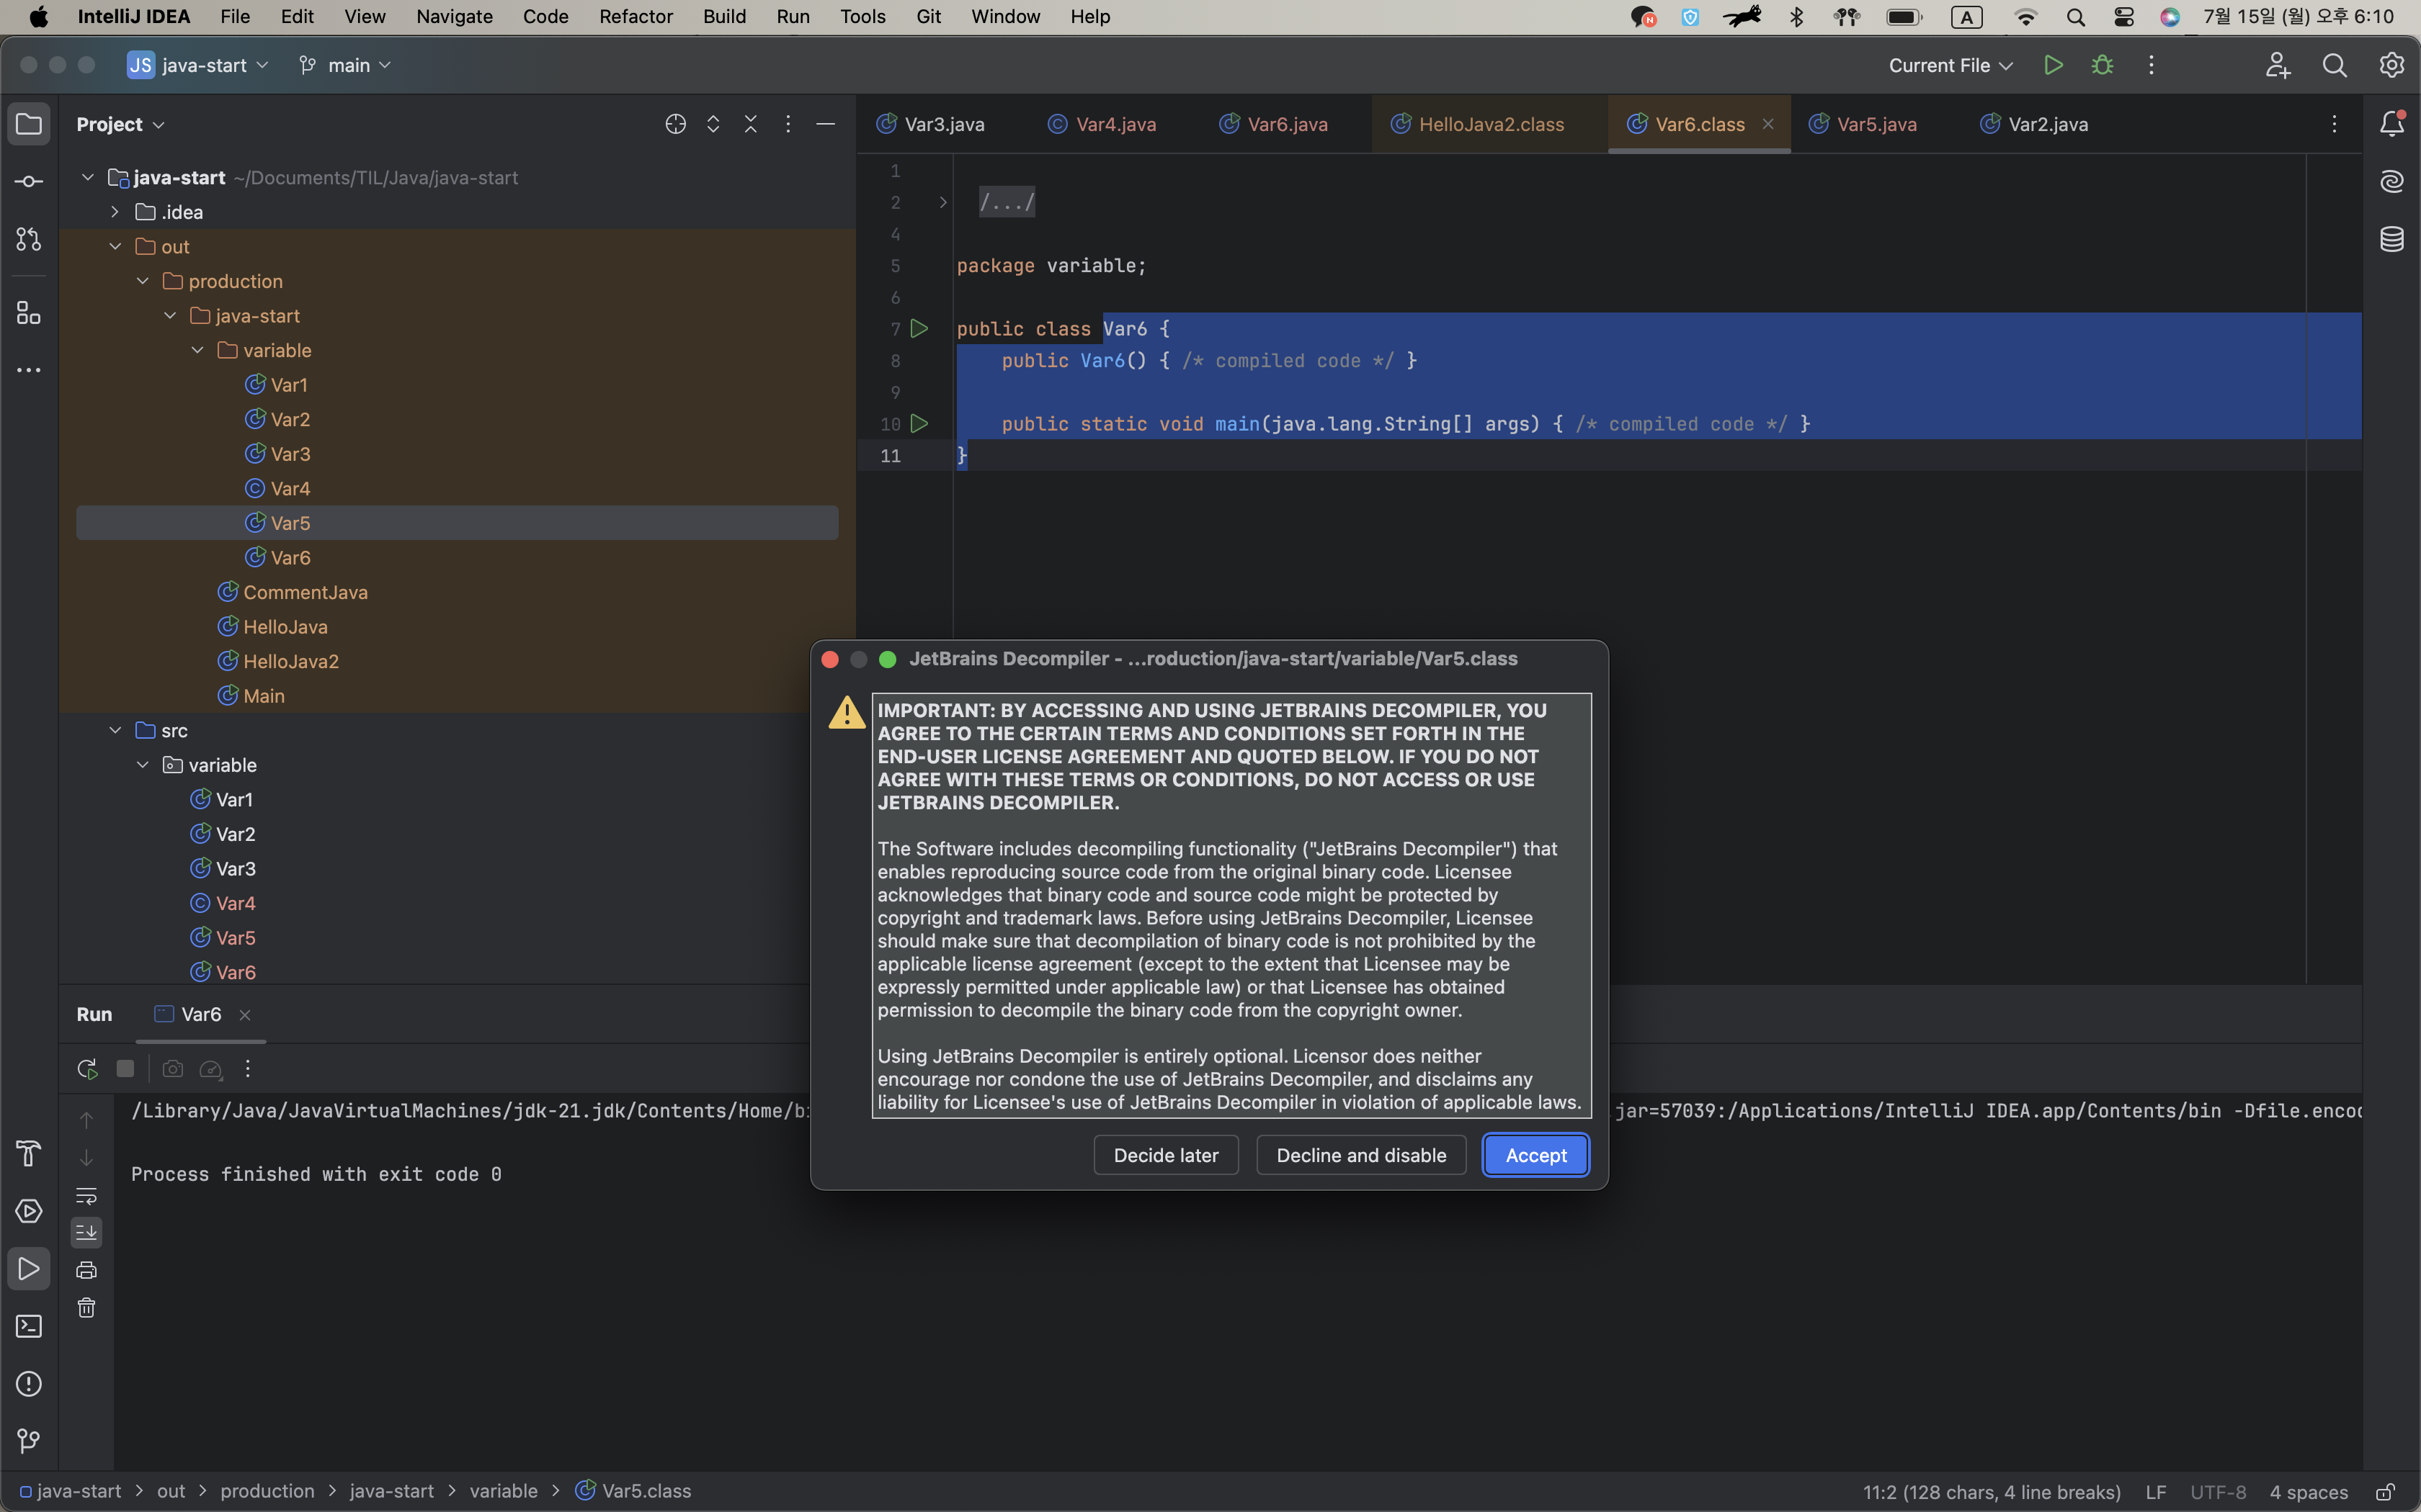Toggle read-only lock in status bar

[x=2385, y=1492]
